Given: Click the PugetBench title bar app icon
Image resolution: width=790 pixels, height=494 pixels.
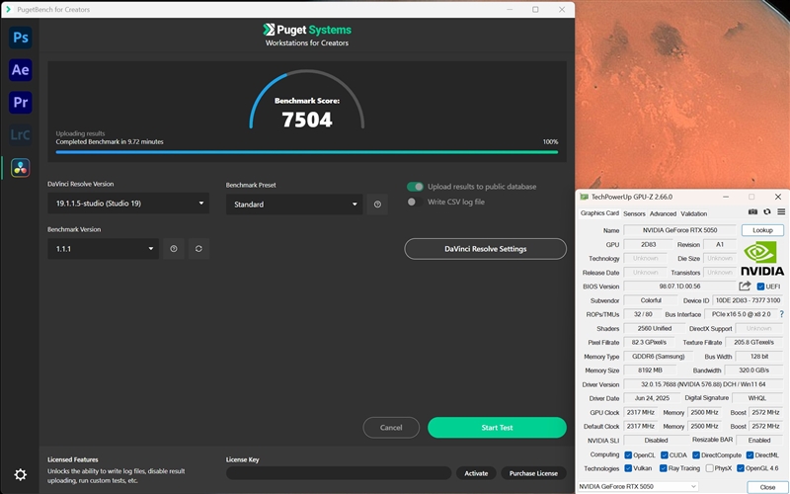Looking at the screenshot, I should pyautogui.click(x=8, y=9).
